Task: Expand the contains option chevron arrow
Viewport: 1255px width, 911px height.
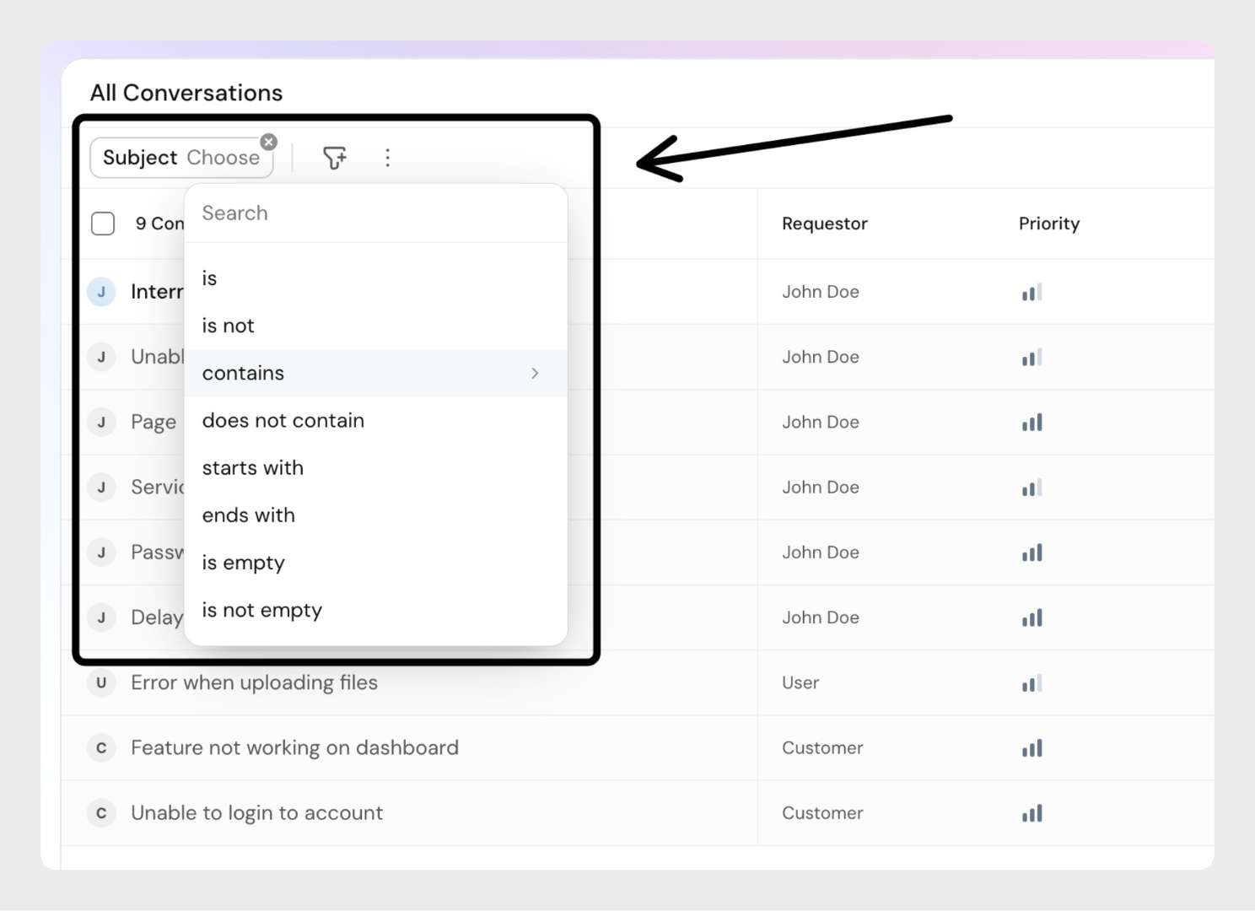Action: pos(535,373)
